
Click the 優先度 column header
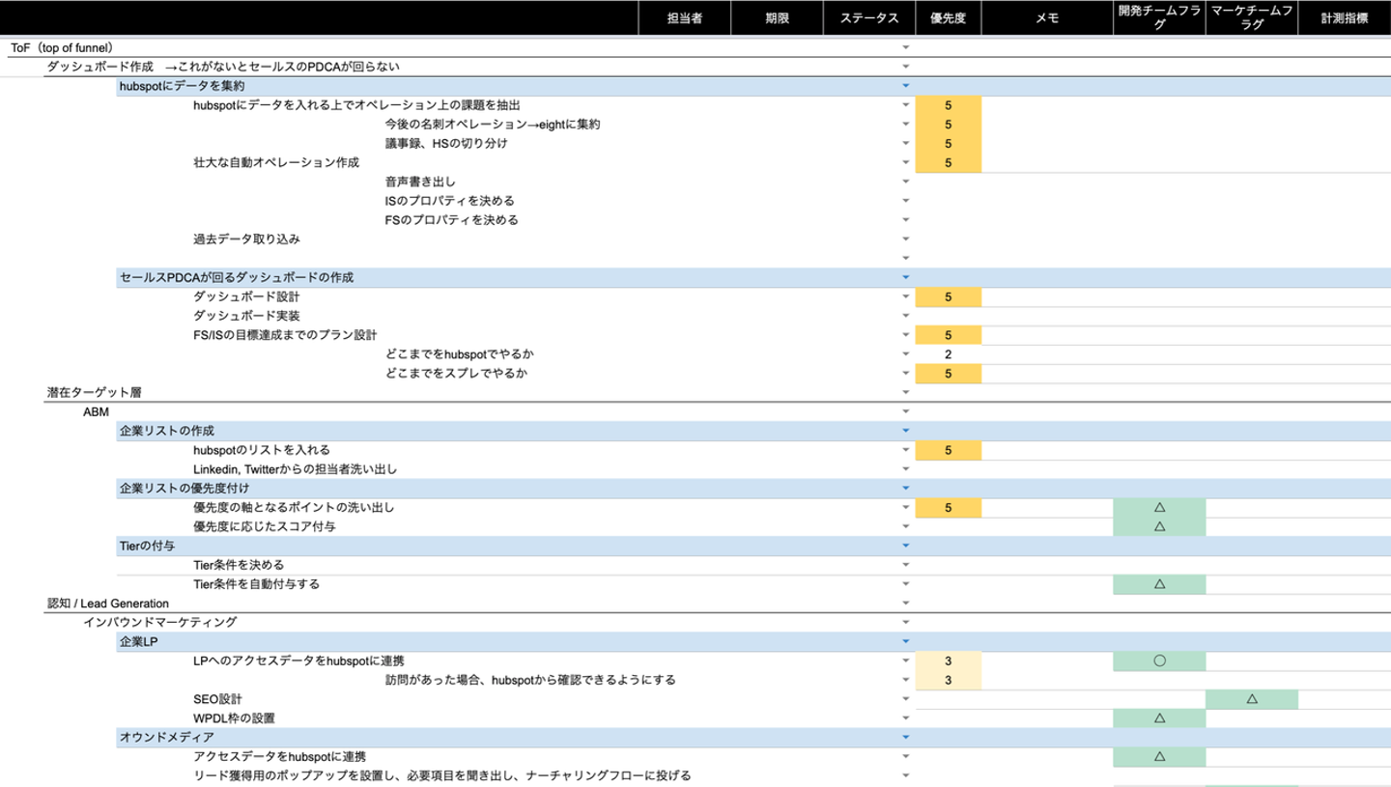[948, 18]
